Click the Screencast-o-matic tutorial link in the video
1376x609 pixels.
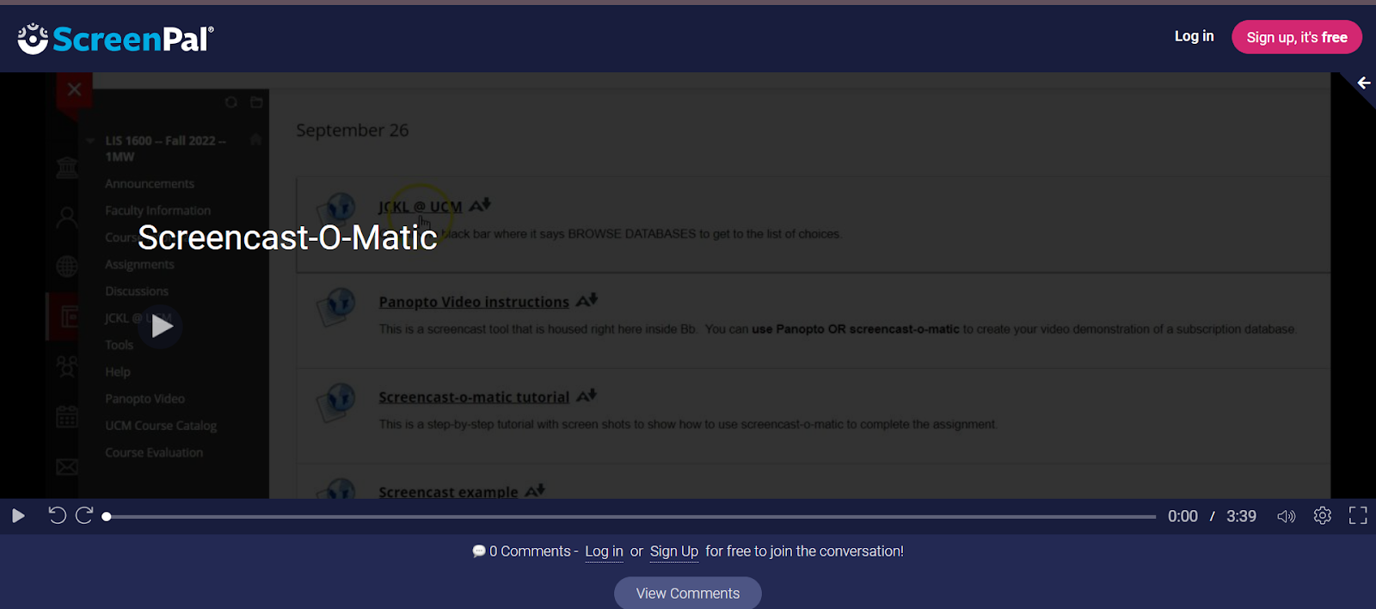[x=474, y=397]
